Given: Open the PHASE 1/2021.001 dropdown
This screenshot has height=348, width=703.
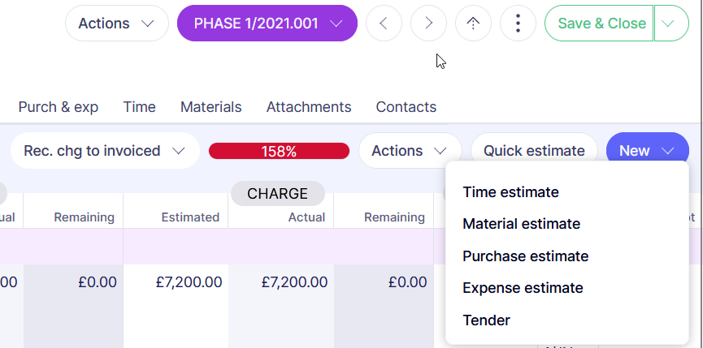Looking at the screenshot, I should (x=267, y=24).
